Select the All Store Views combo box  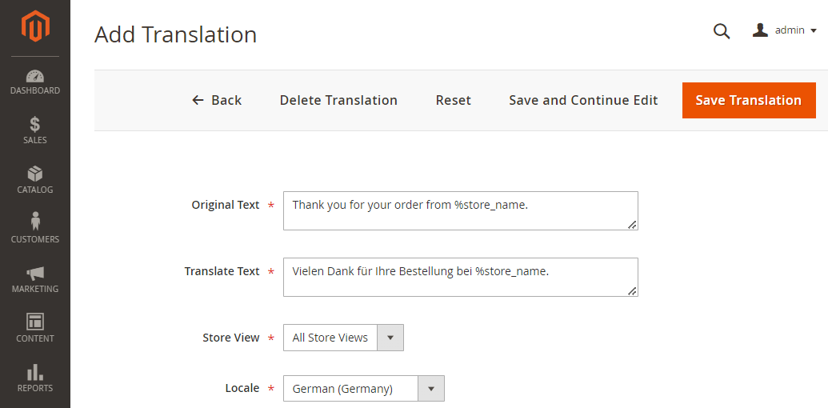point(343,338)
